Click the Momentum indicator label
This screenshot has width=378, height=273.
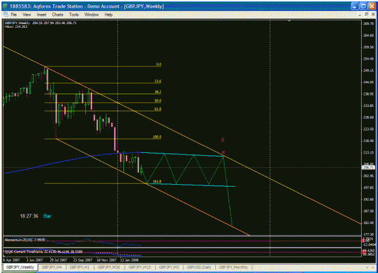25,240
